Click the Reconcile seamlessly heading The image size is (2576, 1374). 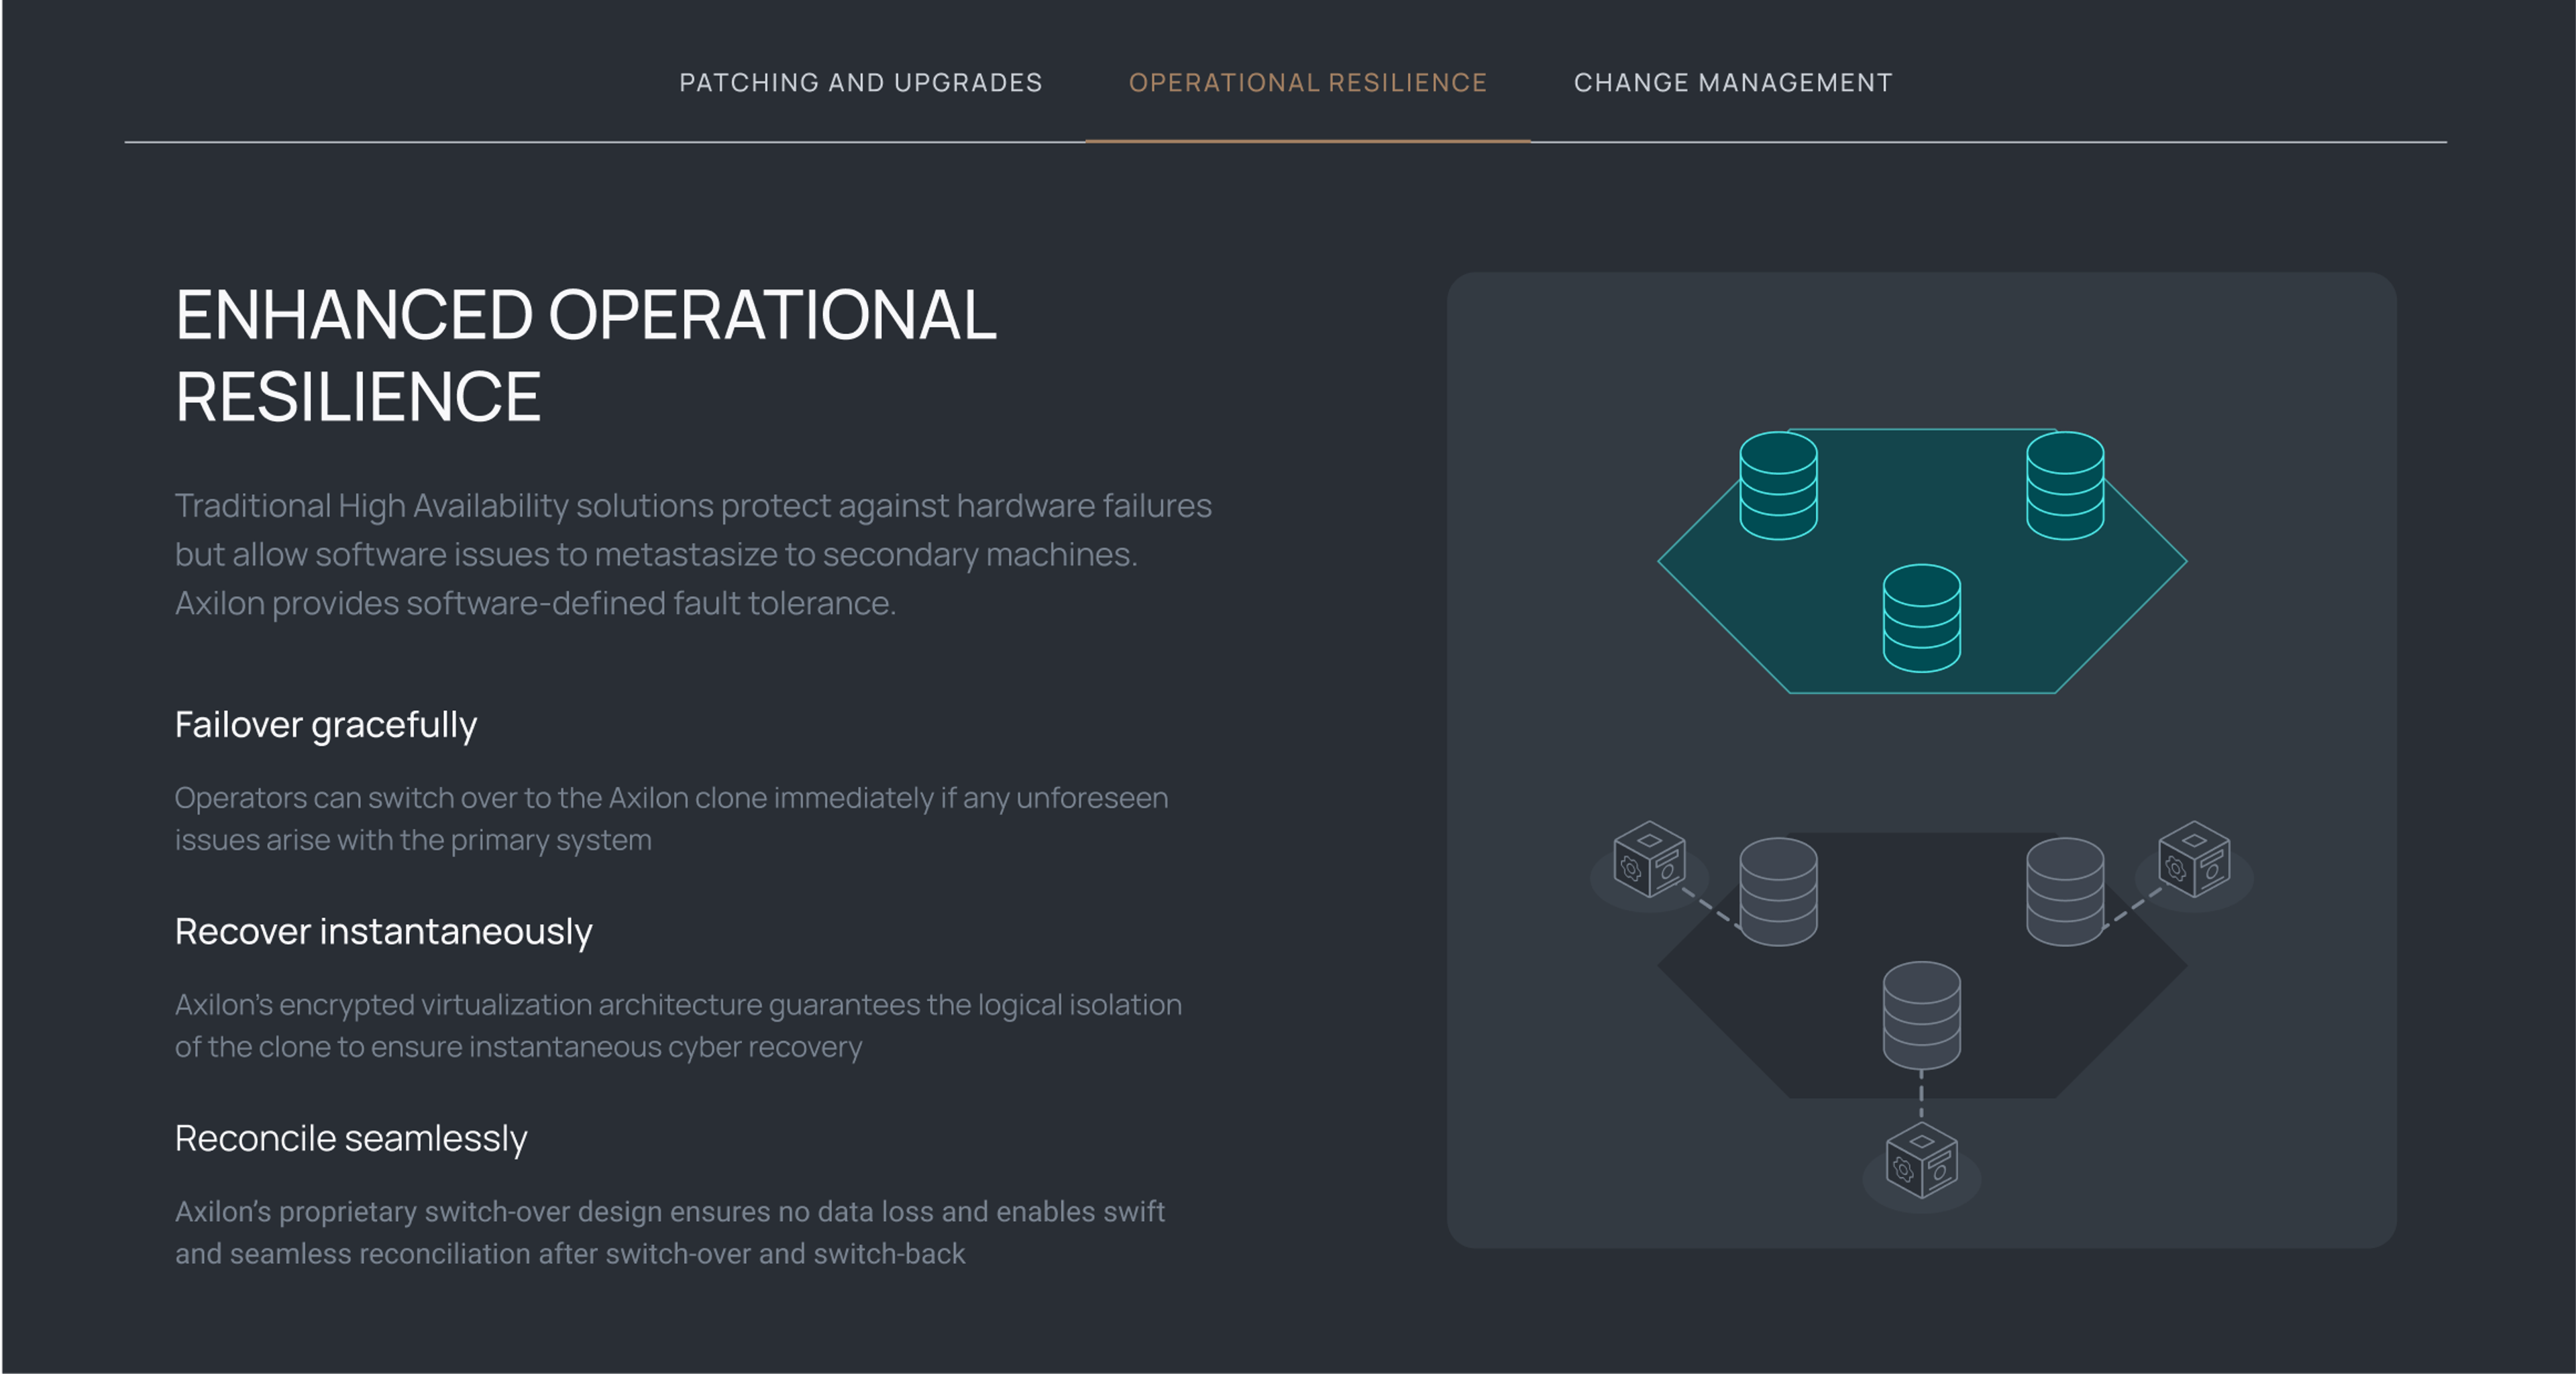coord(351,1139)
